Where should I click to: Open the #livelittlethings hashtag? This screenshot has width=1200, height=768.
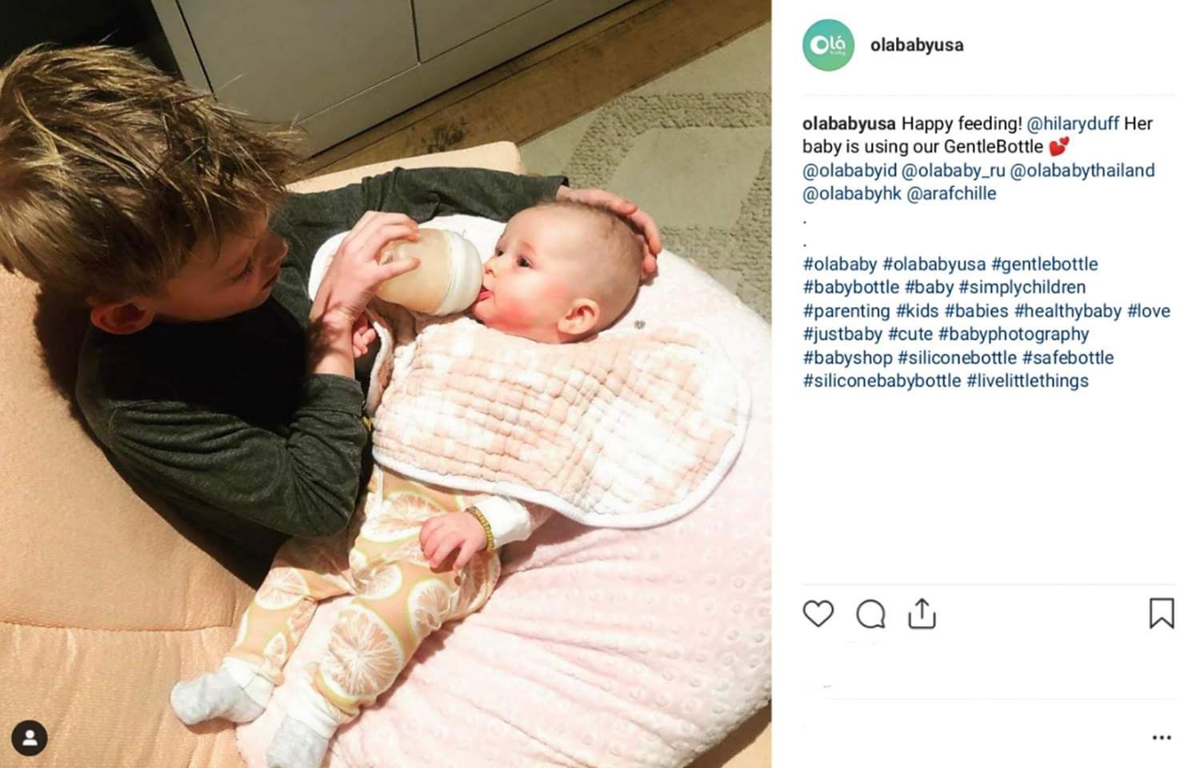[x=1027, y=381]
